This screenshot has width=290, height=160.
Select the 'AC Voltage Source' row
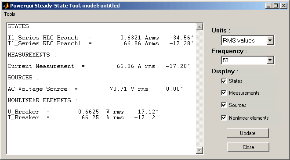click(95, 89)
